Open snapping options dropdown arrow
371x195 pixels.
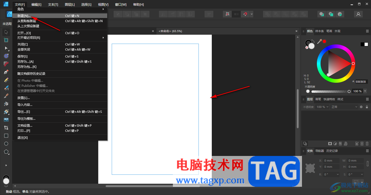point(252,14)
